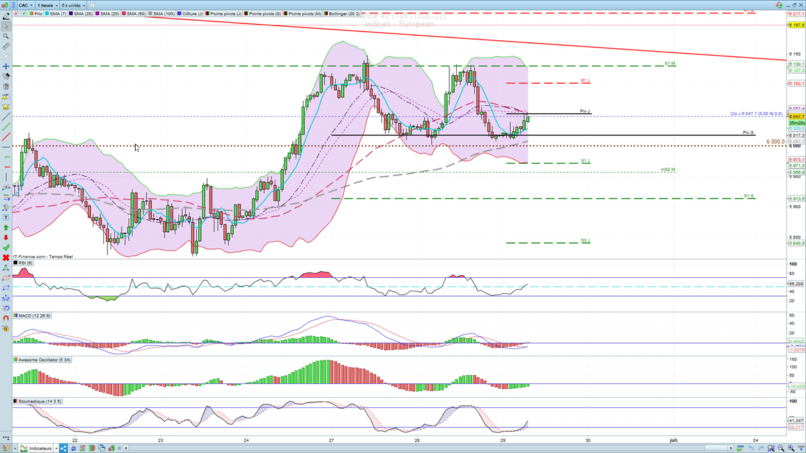
Task: Click the Points pivots (S) label
Action: click(263, 13)
